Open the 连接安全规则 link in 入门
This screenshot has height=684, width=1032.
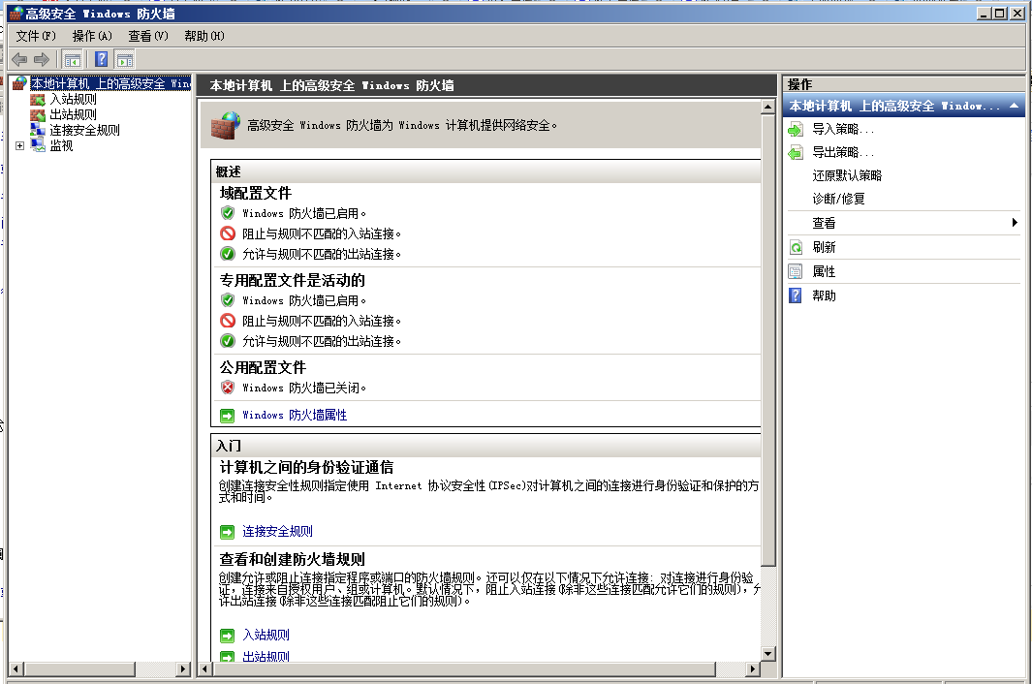pyautogui.click(x=277, y=532)
